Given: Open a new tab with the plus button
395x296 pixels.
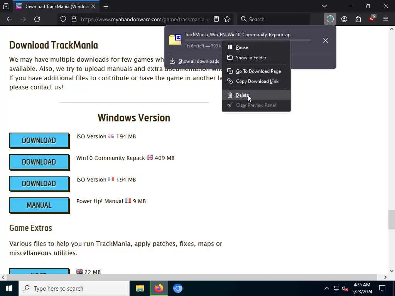Looking at the screenshot, I should 106,7.
